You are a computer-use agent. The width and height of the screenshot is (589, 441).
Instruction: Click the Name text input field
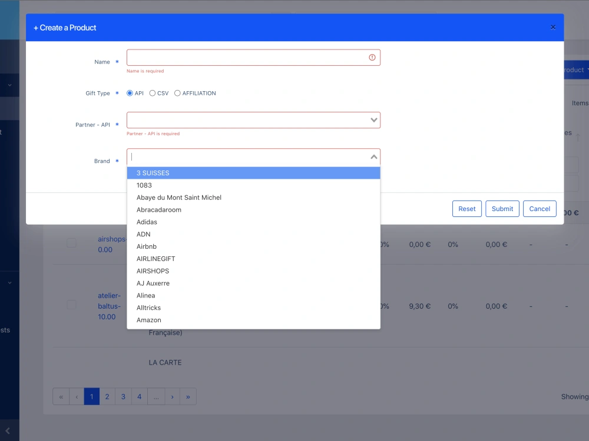[253, 58]
